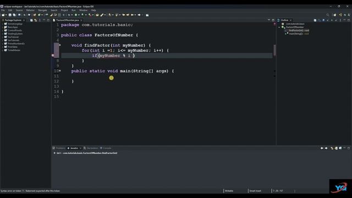Open the Outline view menu
Image resolution: width=352 pixels, height=198 pixels.
[x=340, y=20]
